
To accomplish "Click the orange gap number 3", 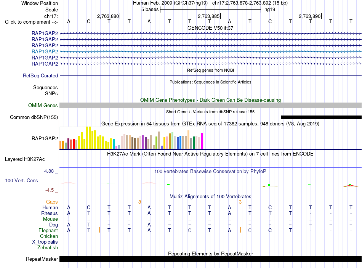I will tap(240, 202).
